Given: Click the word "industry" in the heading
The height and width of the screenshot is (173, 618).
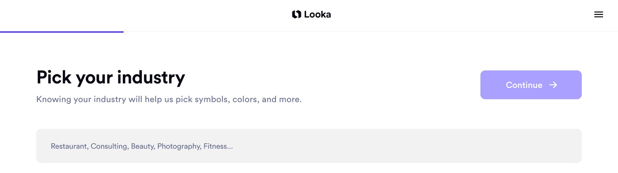Looking at the screenshot, I should point(151,77).
